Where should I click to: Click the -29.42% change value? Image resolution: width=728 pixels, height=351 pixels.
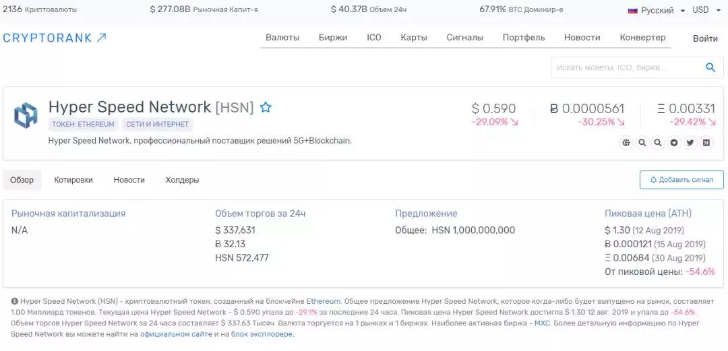point(692,122)
